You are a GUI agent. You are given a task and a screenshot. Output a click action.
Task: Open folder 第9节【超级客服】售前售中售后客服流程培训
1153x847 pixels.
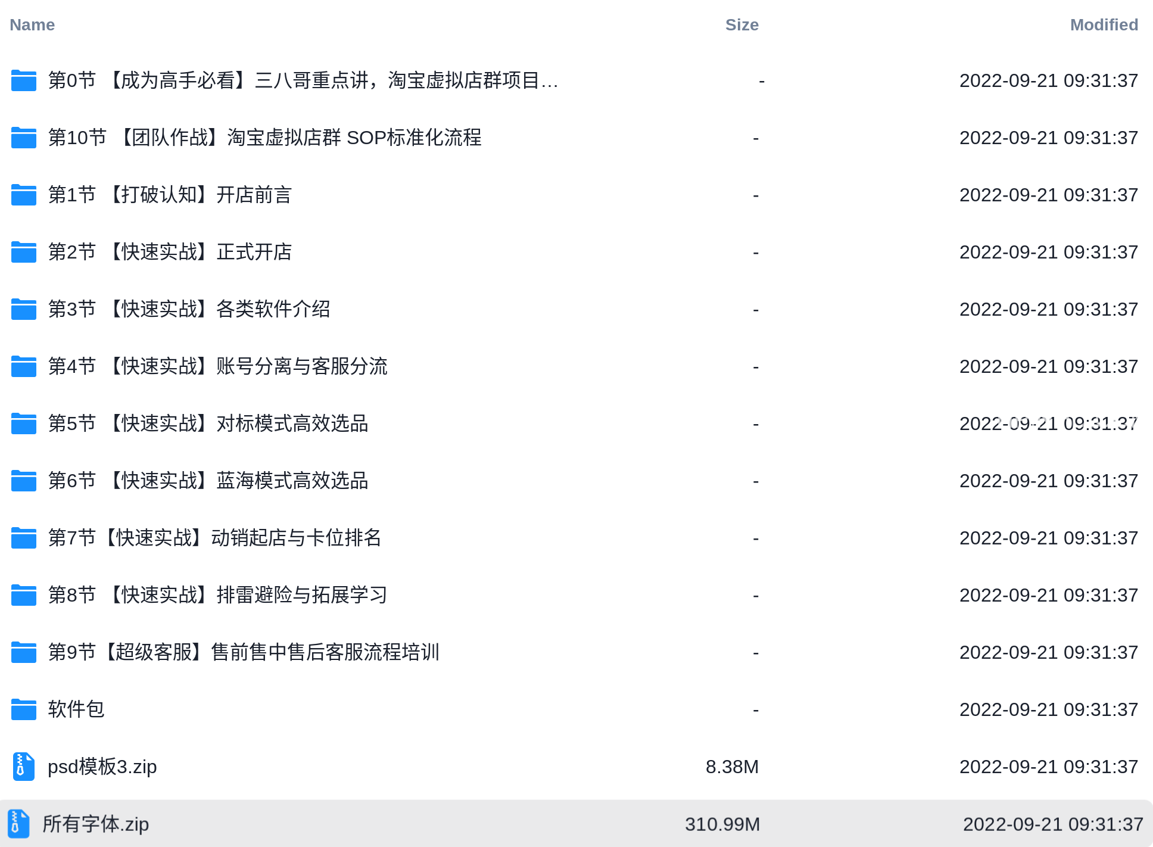[244, 652]
